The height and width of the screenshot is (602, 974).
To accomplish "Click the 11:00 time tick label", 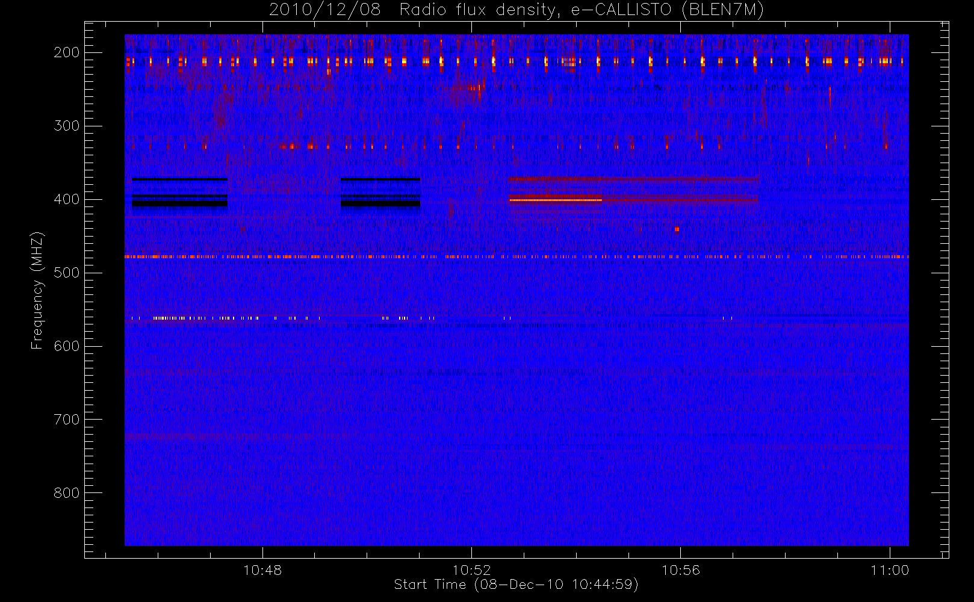I will (x=890, y=570).
